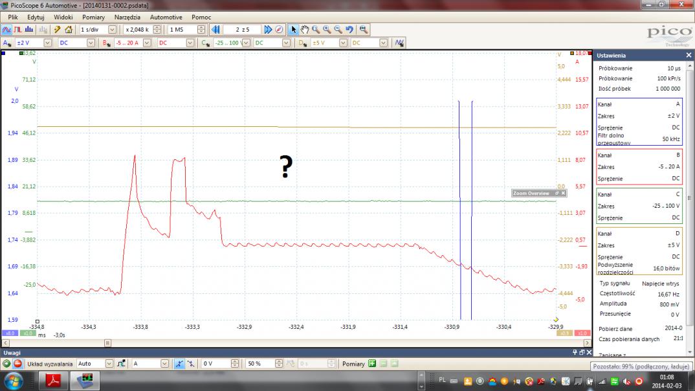Screen dimensions: 695x391
Task: Click the home icon in toolbar
Action: coord(69,30)
